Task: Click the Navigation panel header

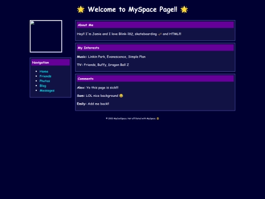Action: tap(51, 62)
